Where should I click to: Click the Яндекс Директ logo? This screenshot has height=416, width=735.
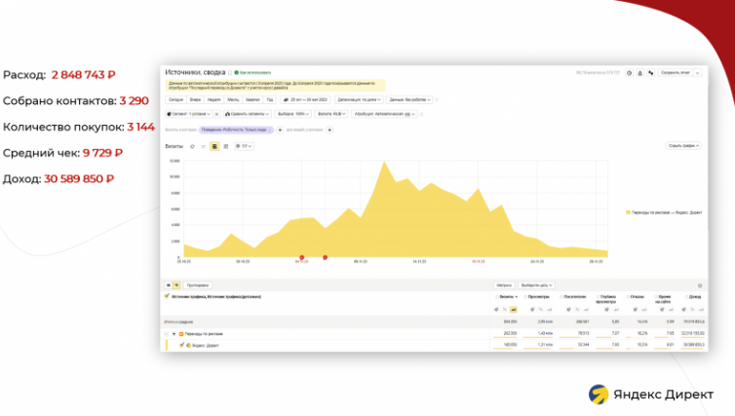(650, 394)
